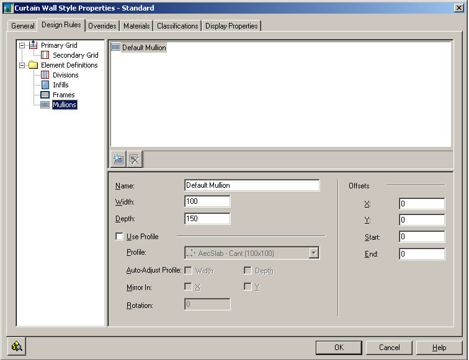469x360 pixels.
Task: Toggle Mirror In Y checkbox
Action: click(248, 286)
